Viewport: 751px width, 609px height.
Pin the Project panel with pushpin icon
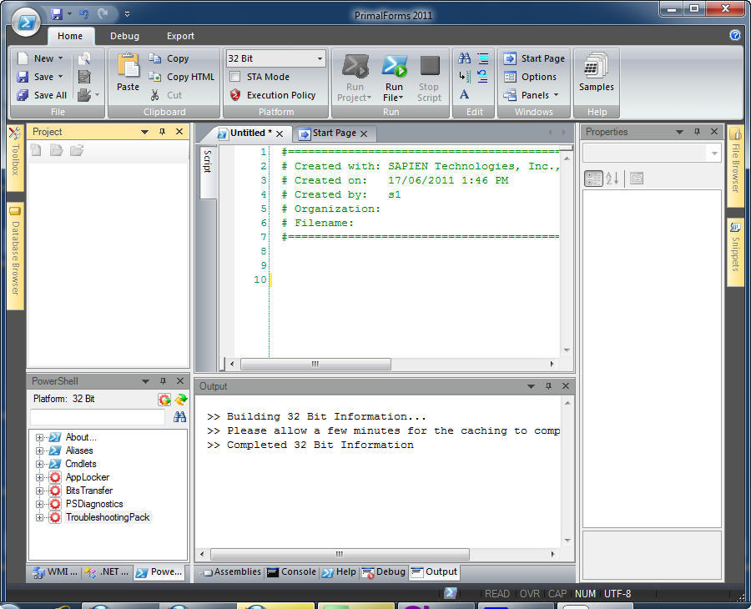[163, 132]
